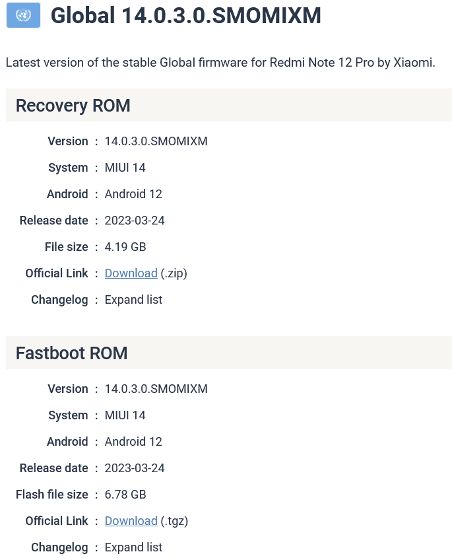Click the Global 14.0.3.0.SMOMIXM heading

(x=186, y=16)
